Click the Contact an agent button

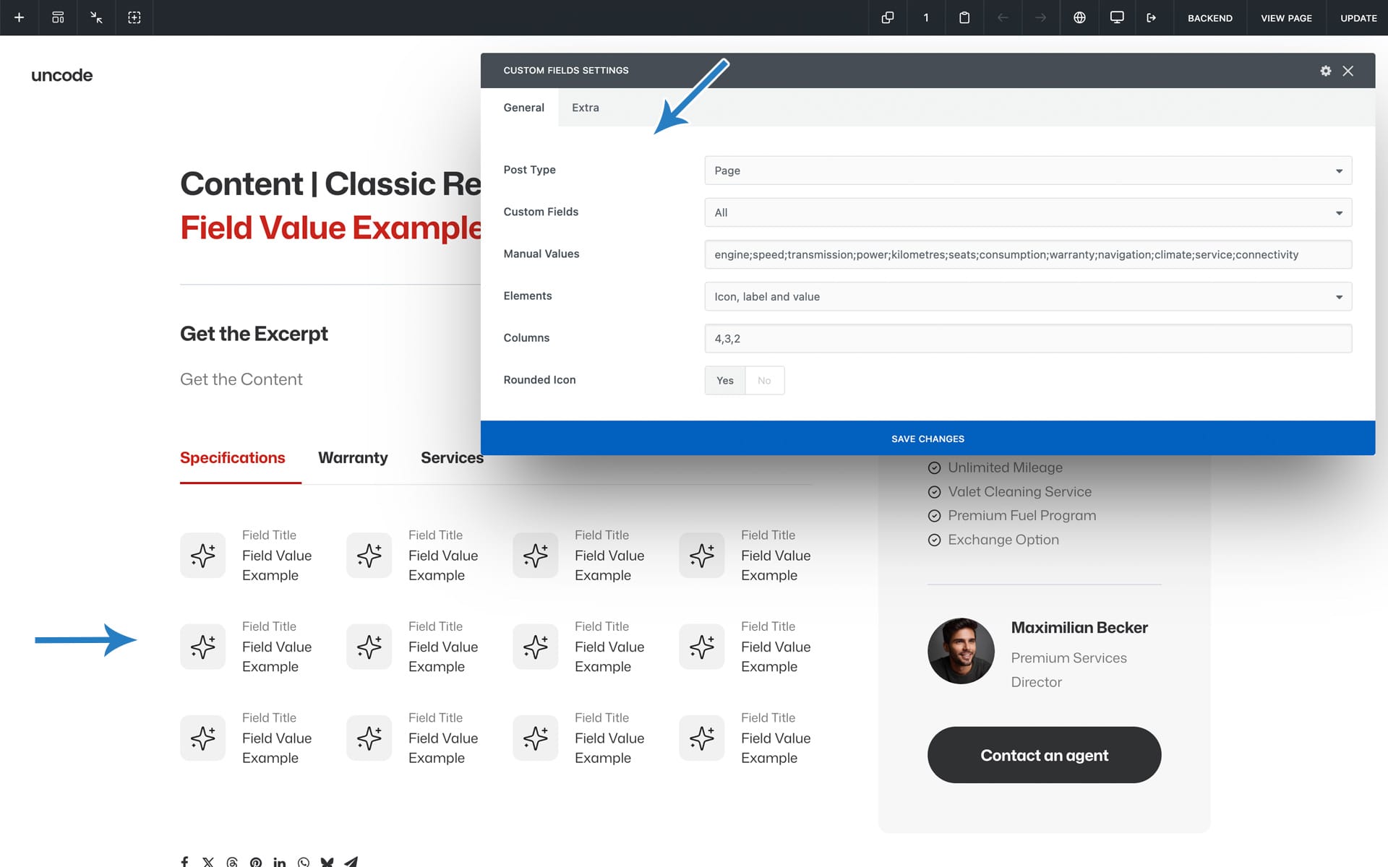tap(1044, 755)
